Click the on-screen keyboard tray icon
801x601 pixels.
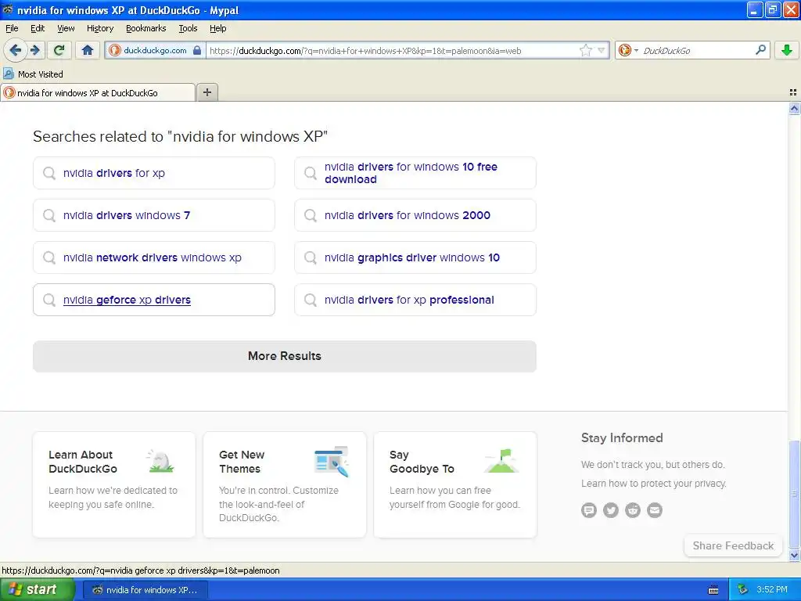pos(713,590)
